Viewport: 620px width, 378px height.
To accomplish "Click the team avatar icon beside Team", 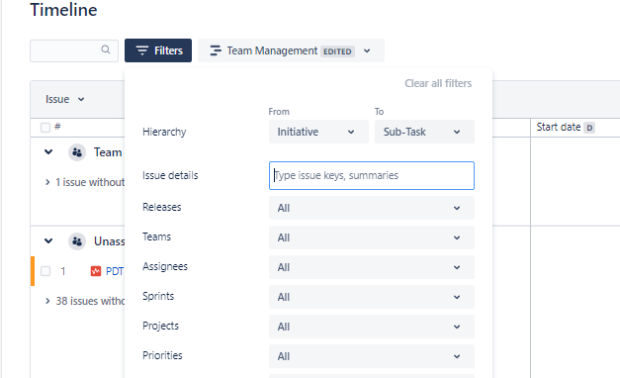I will pyautogui.click(x=77, y=152).
